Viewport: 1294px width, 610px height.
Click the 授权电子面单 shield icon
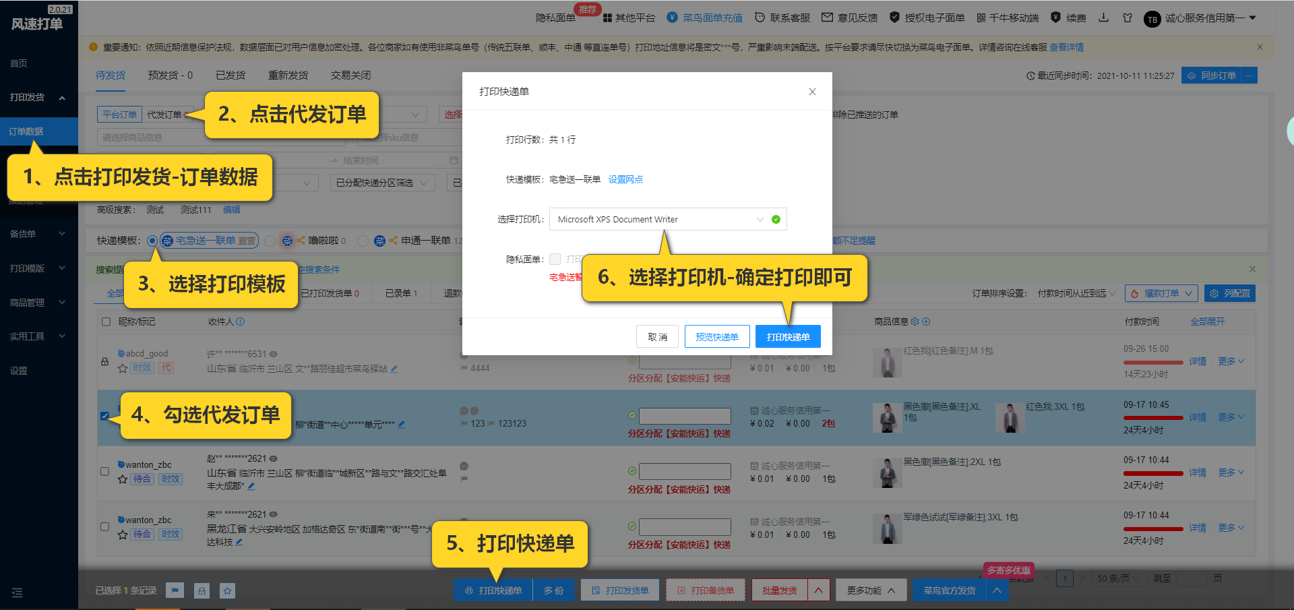894,18
